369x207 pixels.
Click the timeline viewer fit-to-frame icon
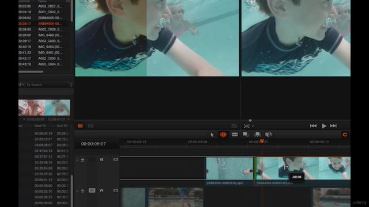(246, 126)
